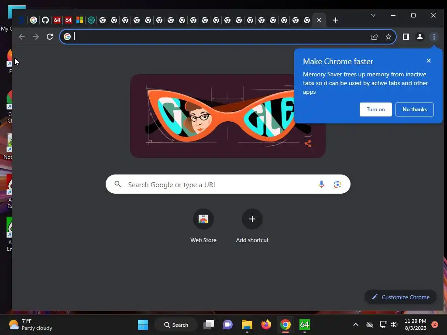Open notification center badge

click(x=435, y=324)
